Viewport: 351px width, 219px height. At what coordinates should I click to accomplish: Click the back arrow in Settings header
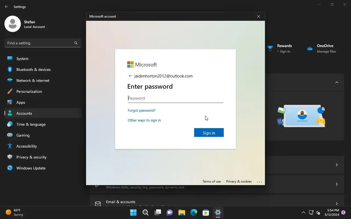point(7,7)
